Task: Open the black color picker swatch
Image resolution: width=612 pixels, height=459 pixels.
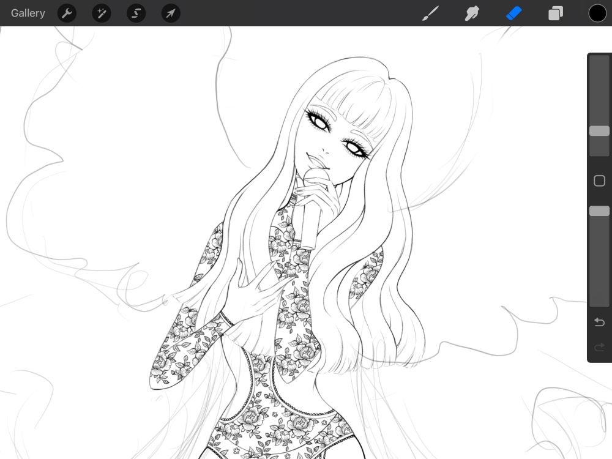Action: (x=597, y=13)
